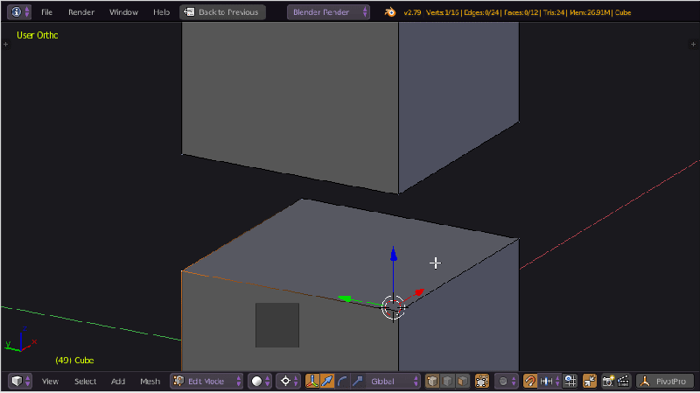Open the Render menu

pyautogui.click(x=81, y=12)
